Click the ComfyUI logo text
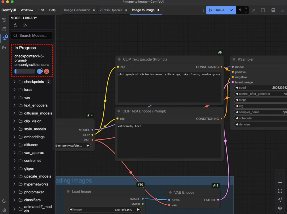This screenshot has height=214, width=287. click(x=9, y=10)
